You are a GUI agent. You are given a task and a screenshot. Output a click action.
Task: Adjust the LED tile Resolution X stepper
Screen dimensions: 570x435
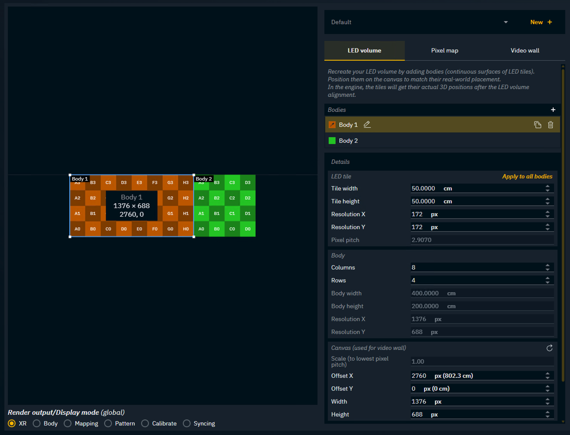[548, 214]
